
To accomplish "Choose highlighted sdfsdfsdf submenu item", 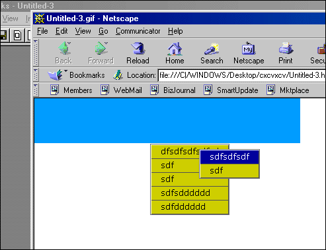I will (229, 157).
